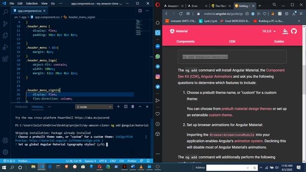The width and height of the screenshot is (306, 172).
Task: Open Material theme picker paint bucket icon
Action: [285, 31]
